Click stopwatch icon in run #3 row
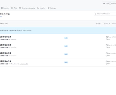The image size is (116, 95). (x=107, y=47)
